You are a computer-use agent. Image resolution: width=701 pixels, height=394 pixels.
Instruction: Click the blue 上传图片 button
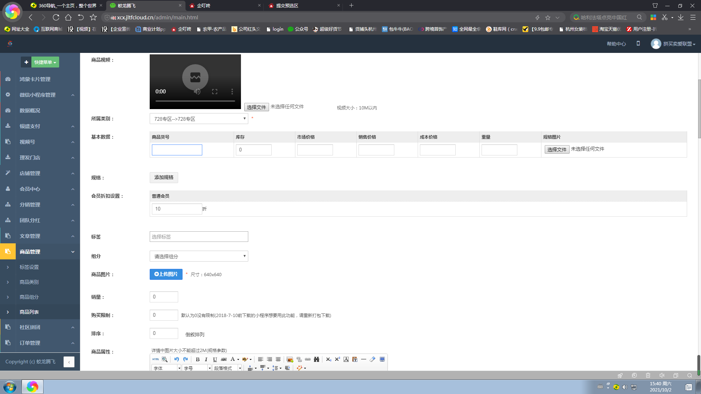tap(166, 274)
